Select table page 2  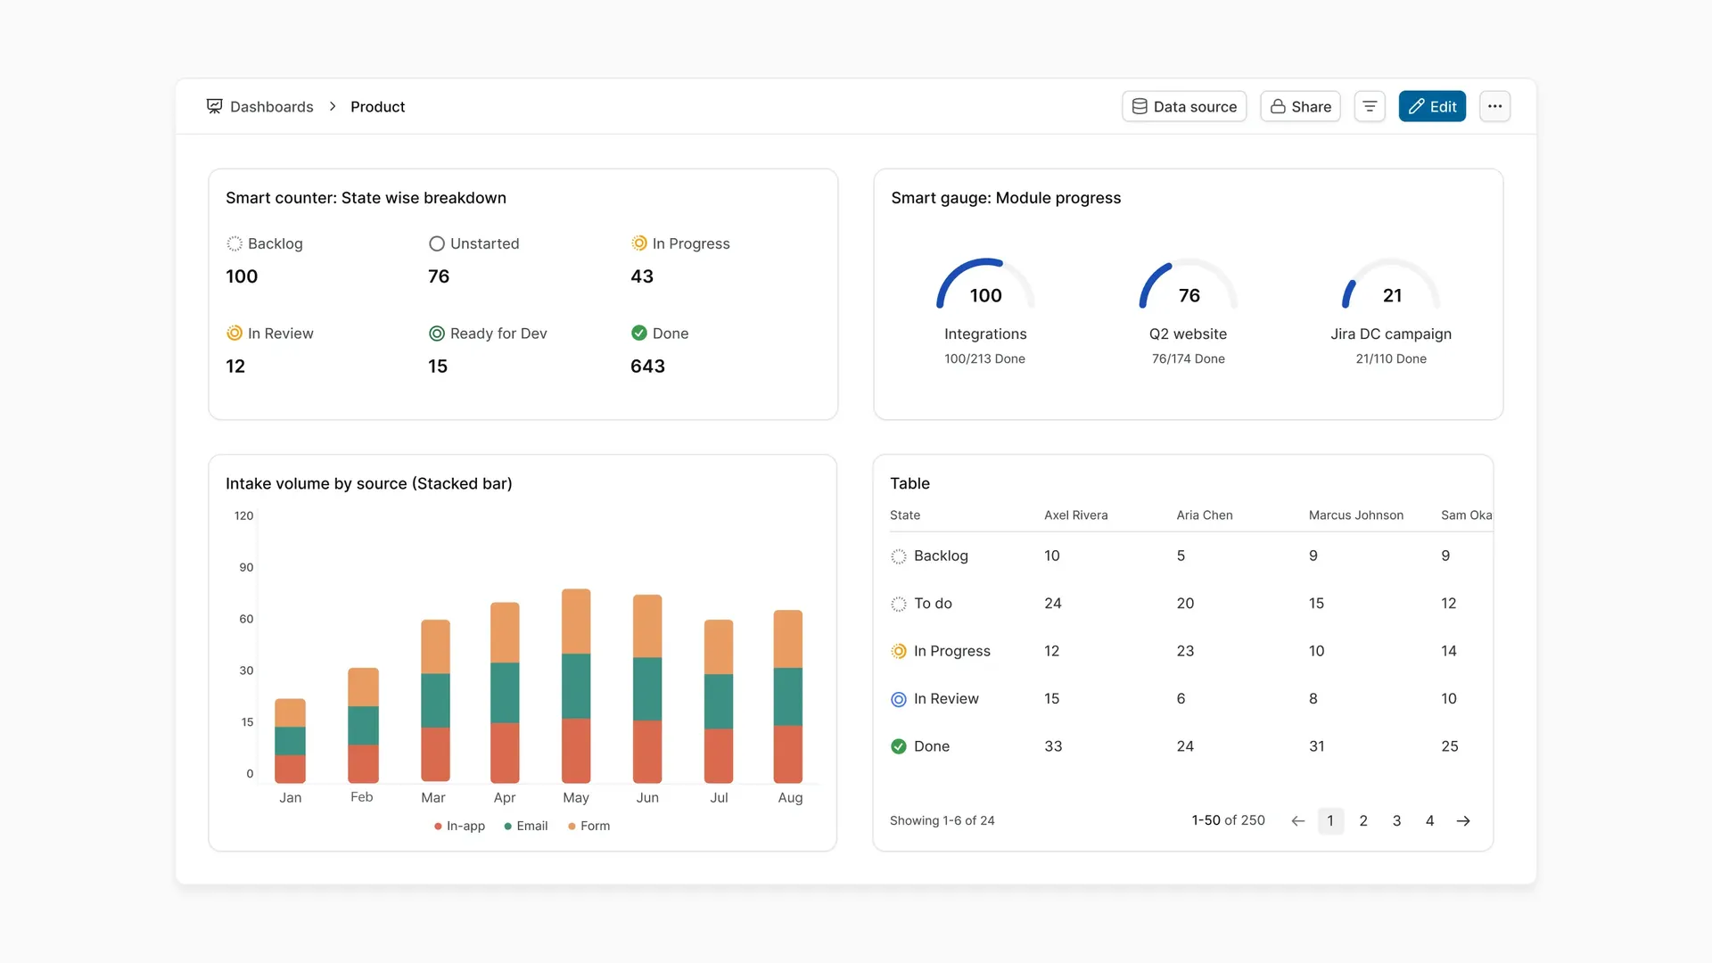tap(1363, 821)
